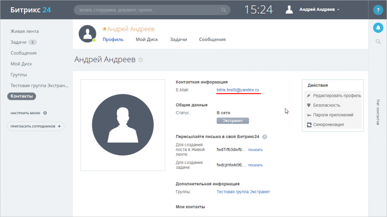Screen dimensions: 387x217
Task: Click the shield Security icon
Action: [309, 105]
